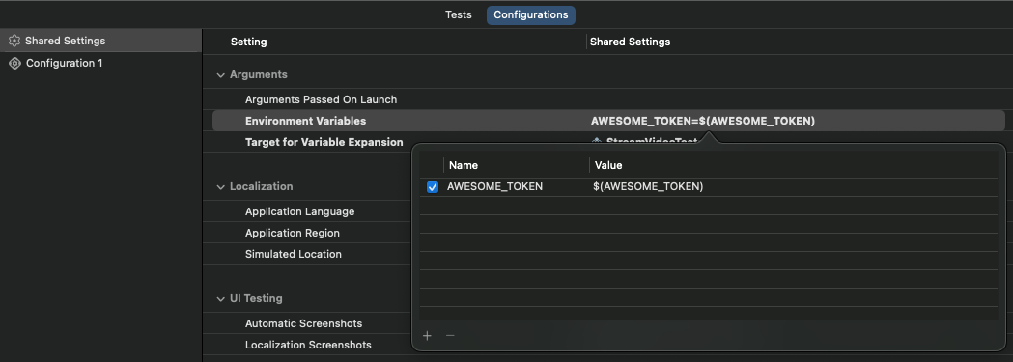Click the Arguments section heading text
1013x362 pixels.
tap(259, 75)
